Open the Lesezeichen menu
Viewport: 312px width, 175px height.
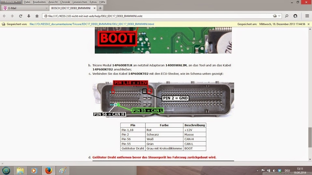79,2
